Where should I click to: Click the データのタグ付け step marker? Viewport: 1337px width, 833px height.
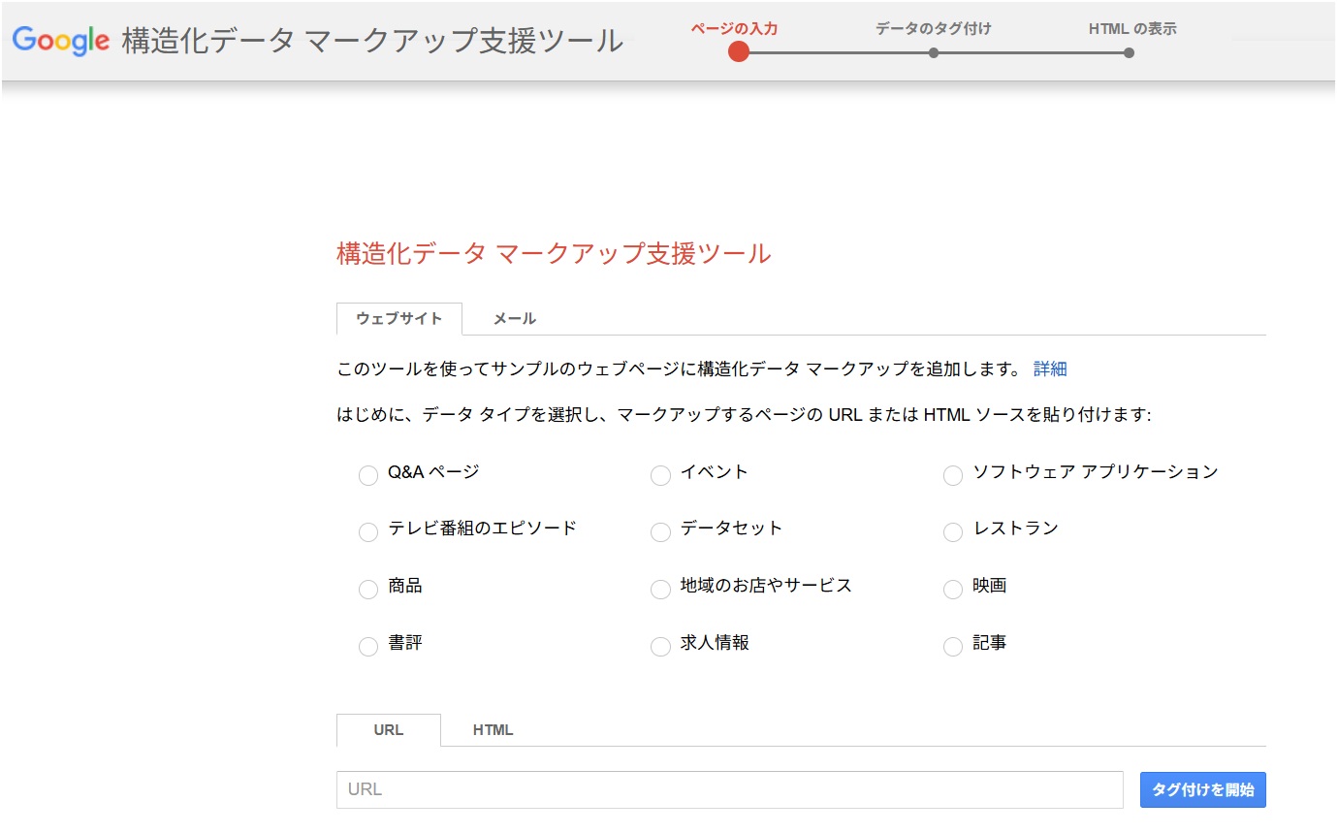tap(934, 52)
